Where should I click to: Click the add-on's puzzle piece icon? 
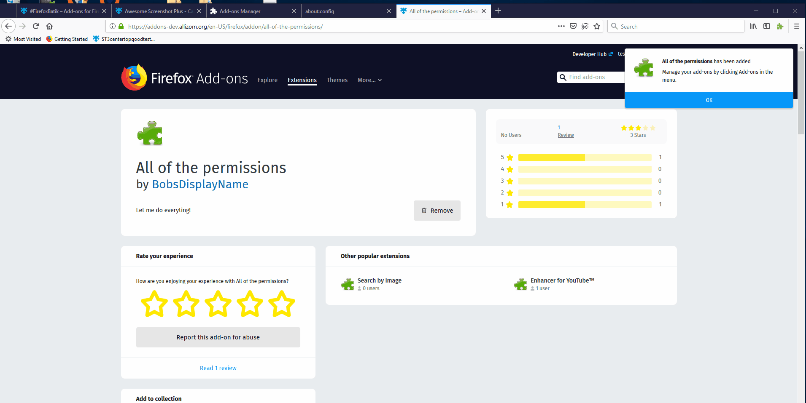pos(150,133)
